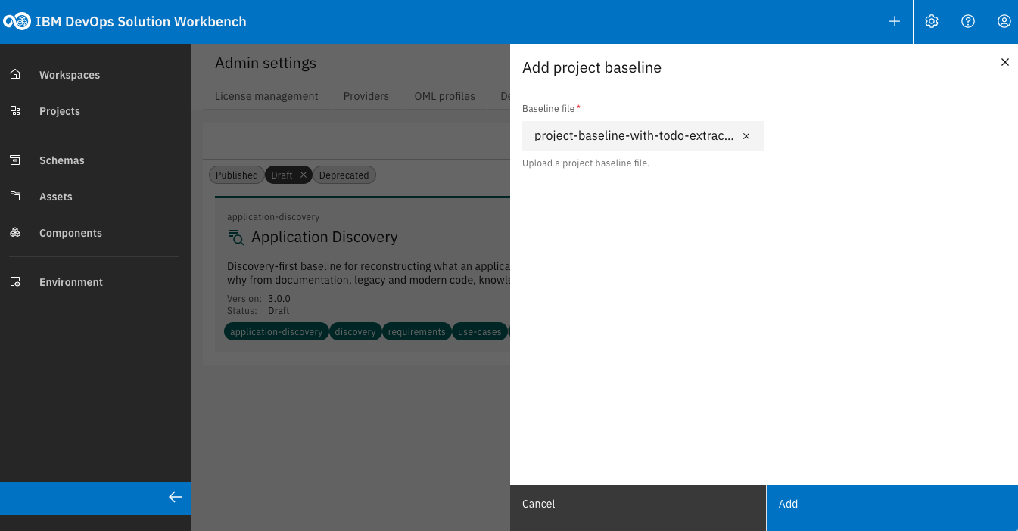Open Components in the sidebar

click(70, 233)
